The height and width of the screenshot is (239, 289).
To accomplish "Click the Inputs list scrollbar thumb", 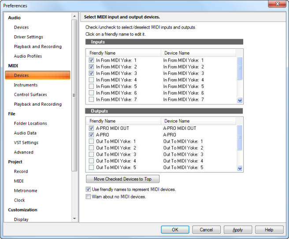I will pyautogui.click(x=240, y=68).
